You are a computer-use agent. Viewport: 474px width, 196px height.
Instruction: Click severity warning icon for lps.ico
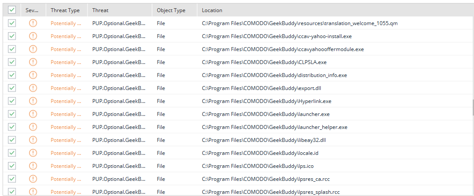pos(33,166)
